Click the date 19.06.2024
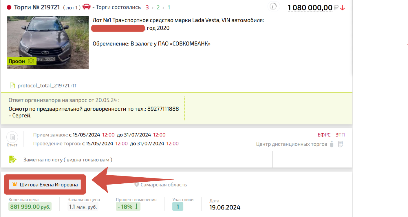Viewport: 408px width, 217px height. pos(225,207)
